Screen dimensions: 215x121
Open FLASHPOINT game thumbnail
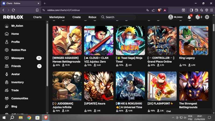(162, 86)
